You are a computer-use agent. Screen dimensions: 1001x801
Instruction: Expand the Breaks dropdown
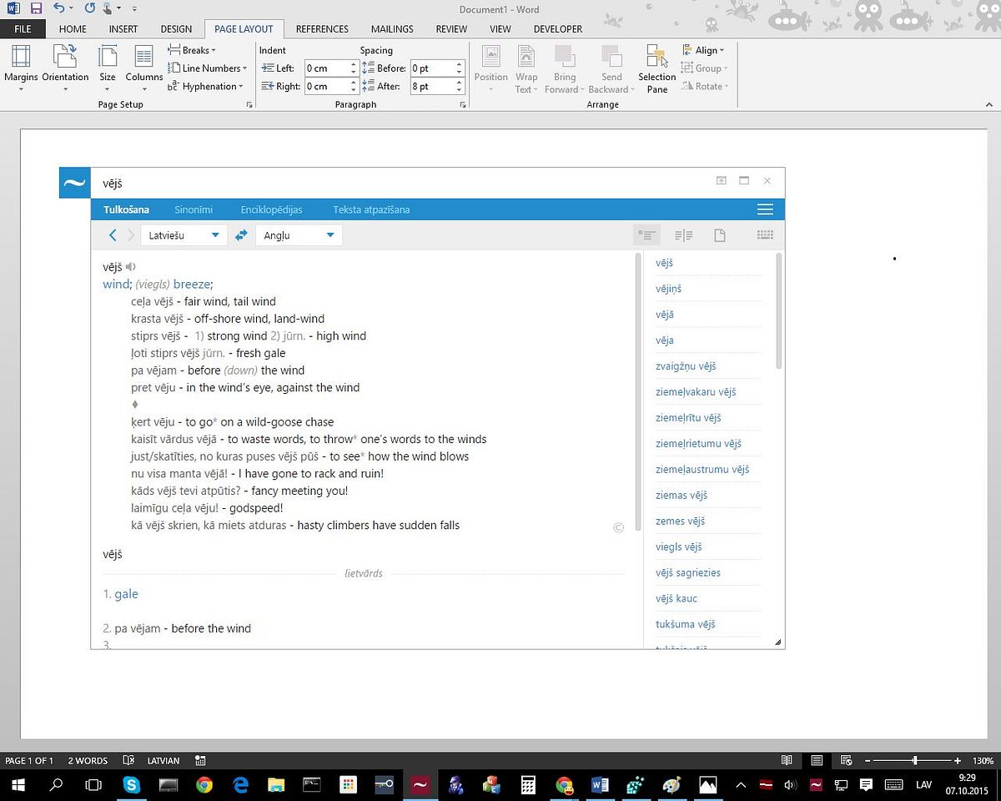[192, 50]
